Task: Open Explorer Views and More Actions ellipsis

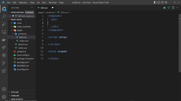Action: click(32, 8)
